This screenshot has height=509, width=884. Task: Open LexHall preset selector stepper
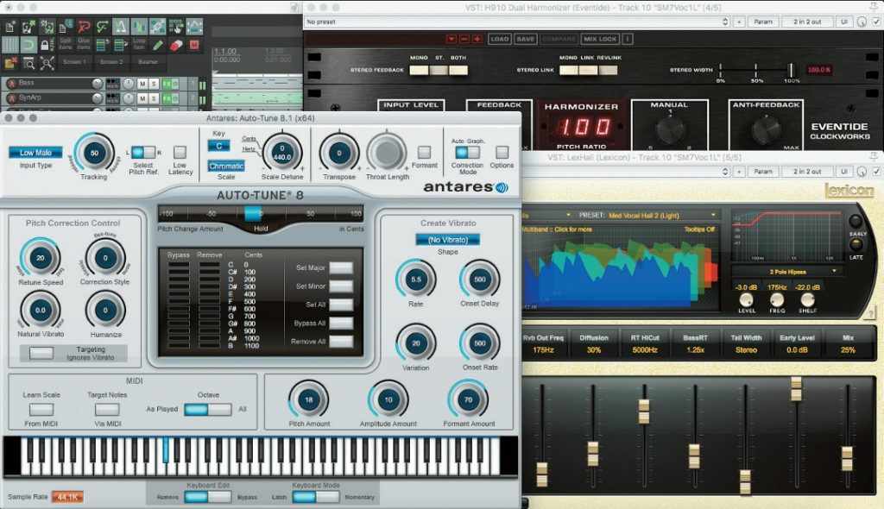[725, 171]
